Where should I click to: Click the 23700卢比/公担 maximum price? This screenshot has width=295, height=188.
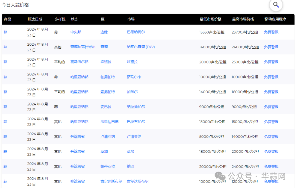coord(244,32)
